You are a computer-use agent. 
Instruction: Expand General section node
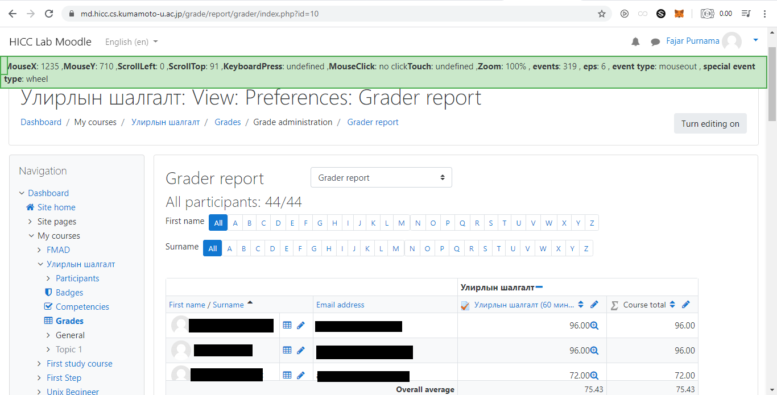coord(49,335)
